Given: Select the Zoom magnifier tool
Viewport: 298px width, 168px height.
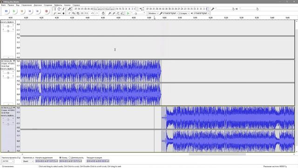Looking at the screenshot, I should tap(55, 14).
